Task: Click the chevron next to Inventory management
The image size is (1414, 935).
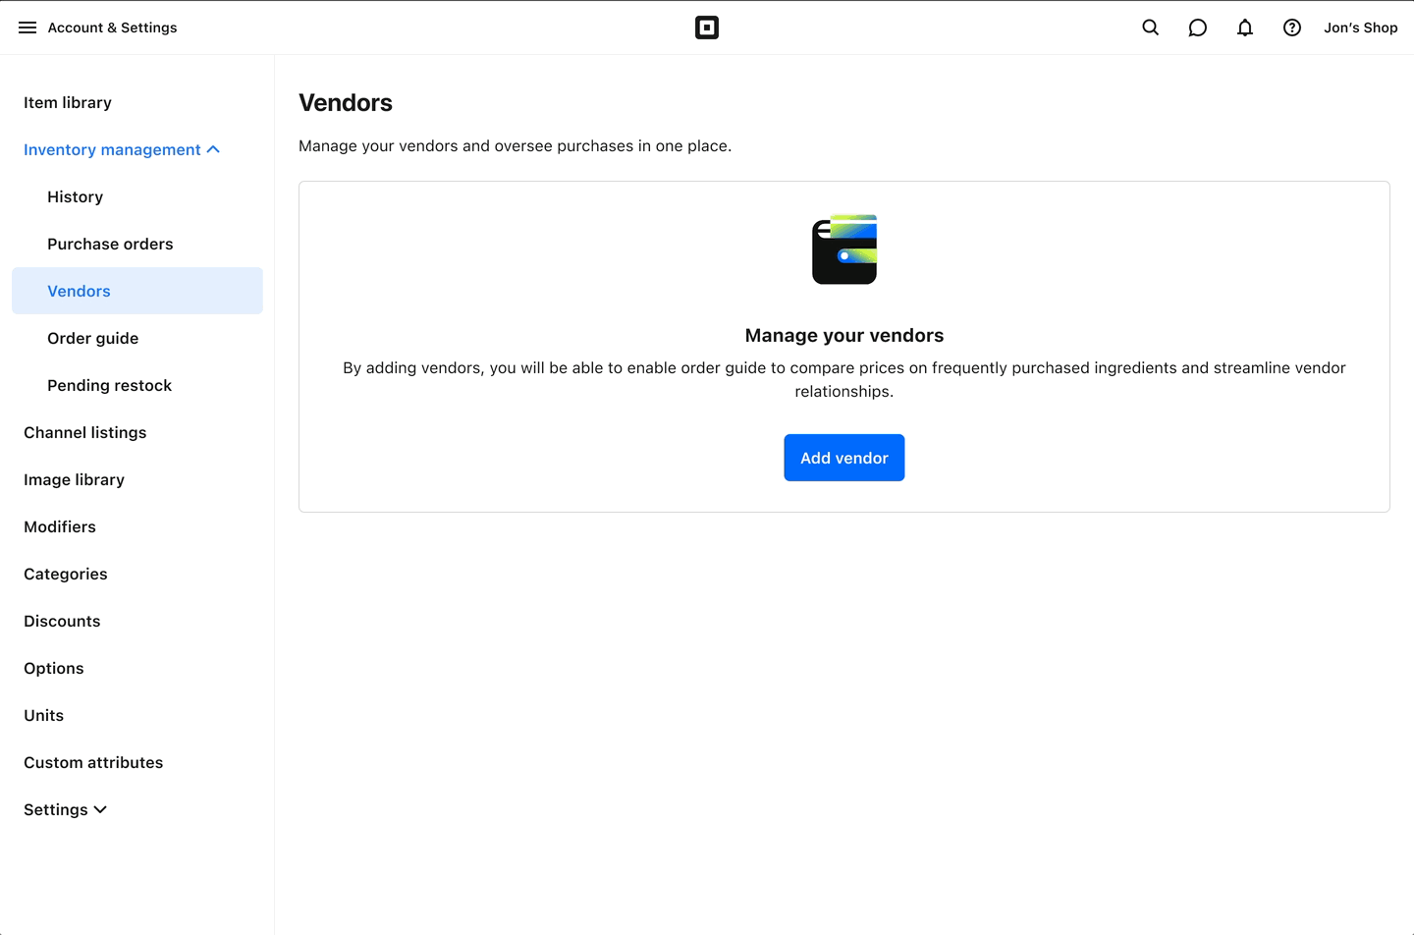Action: [x=213, y=149]
